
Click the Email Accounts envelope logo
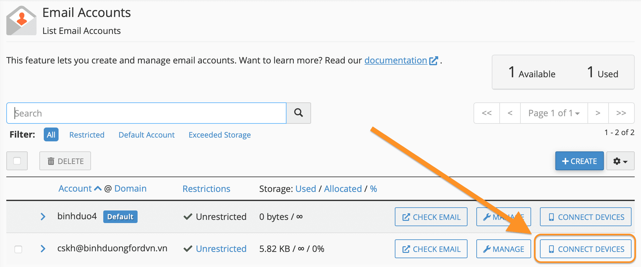point(21,21)
